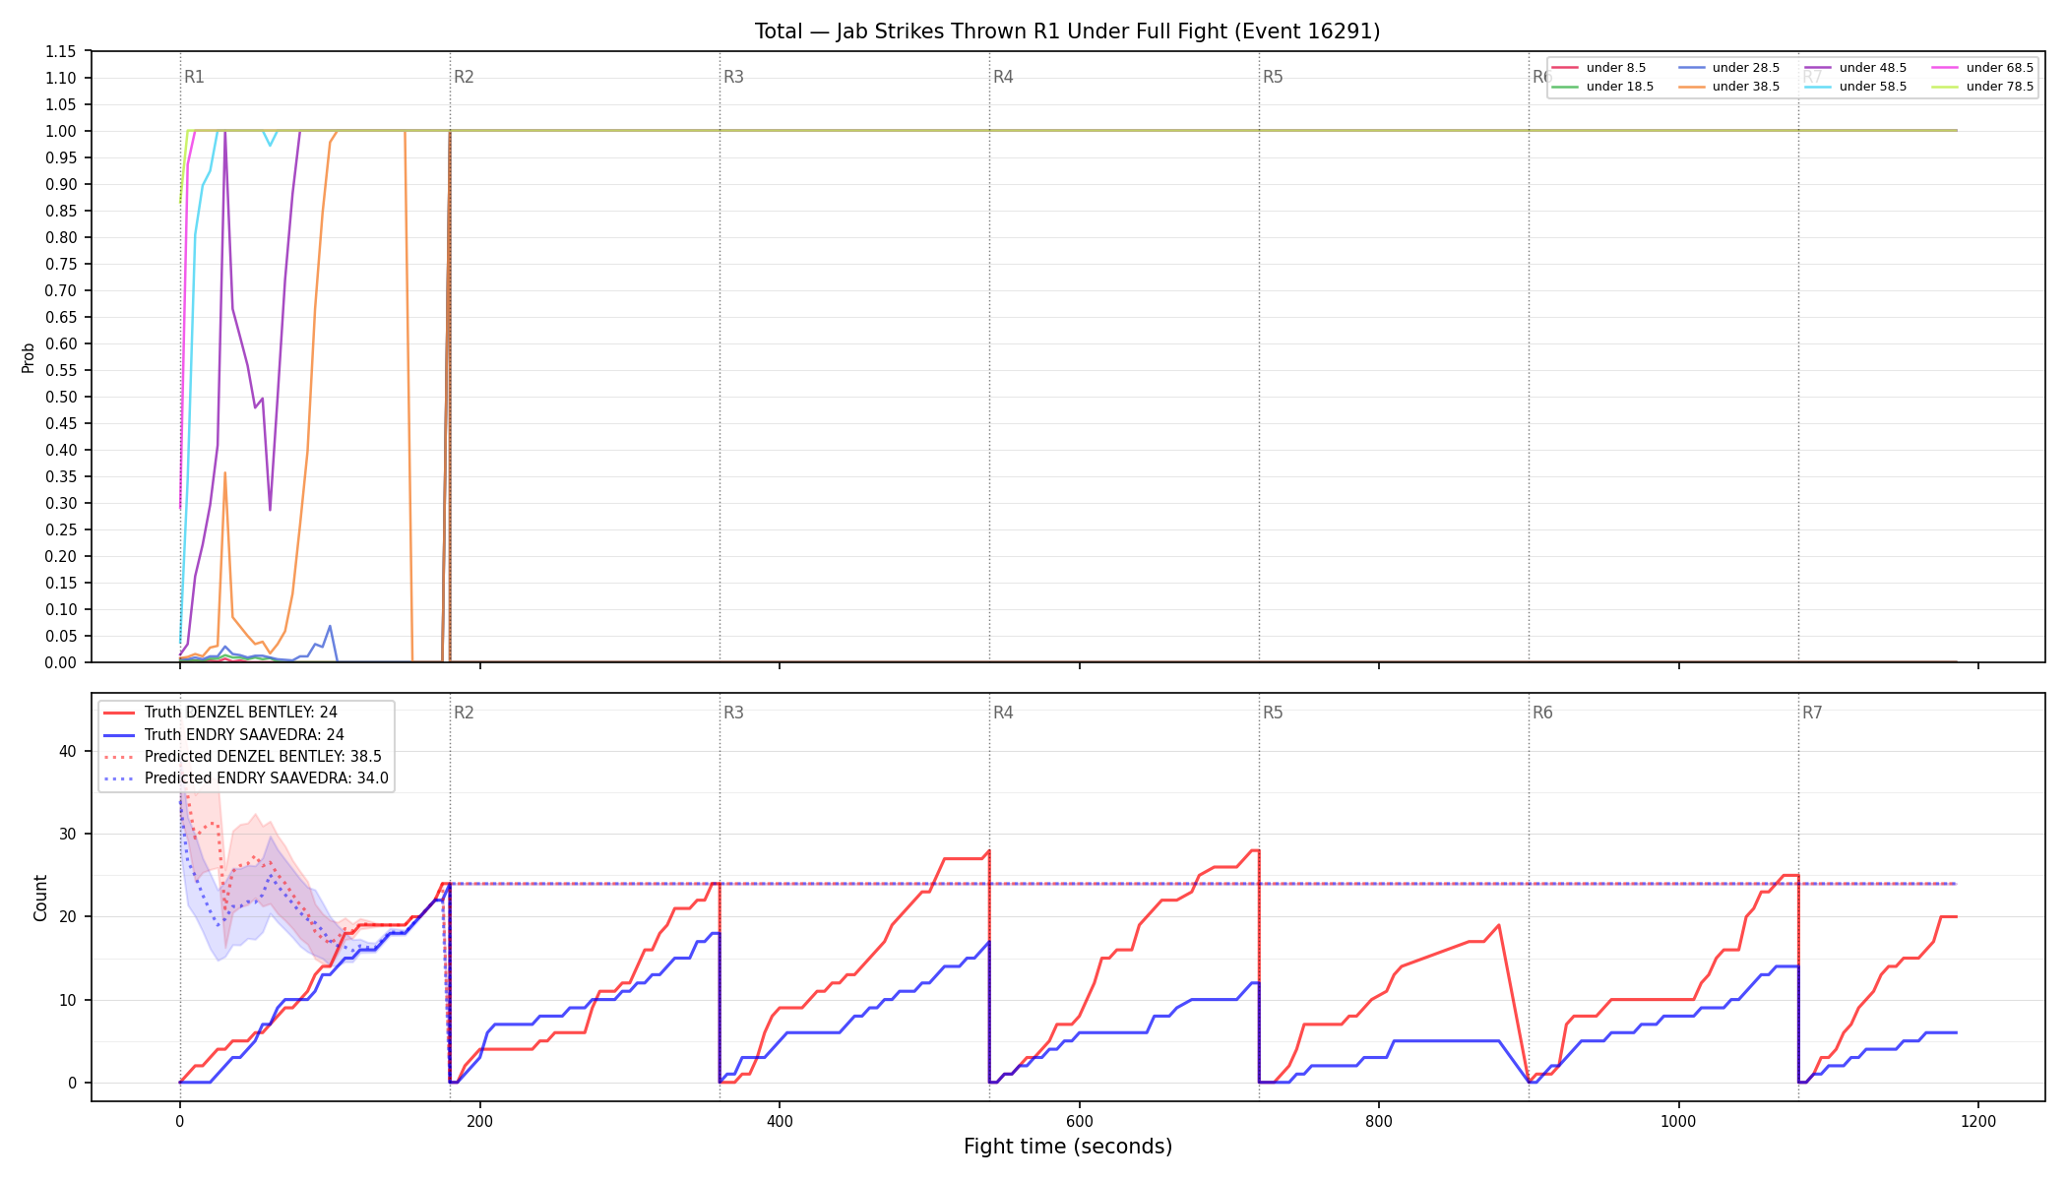Click the 0.75 tick on Prob axis
This screenshot has height=1181, width=2067.
pyautogui.click(x=61, y=264)
